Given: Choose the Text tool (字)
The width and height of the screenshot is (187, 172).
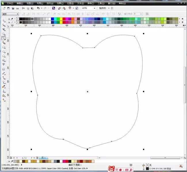Looking at the screenshot, I should (4, 64).
